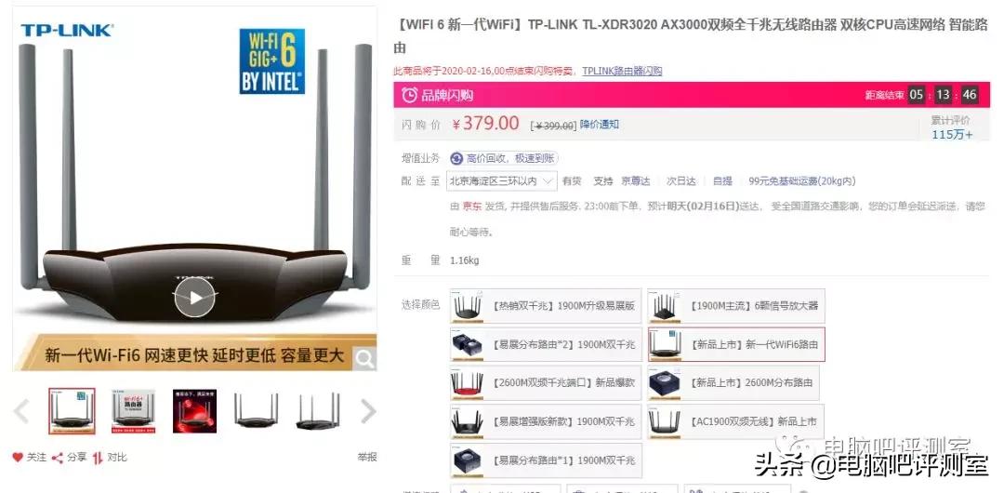Viewport: 1004px width, 493px height.
Task: Click the heart 关注 icon
Action: tap(18, 458)
